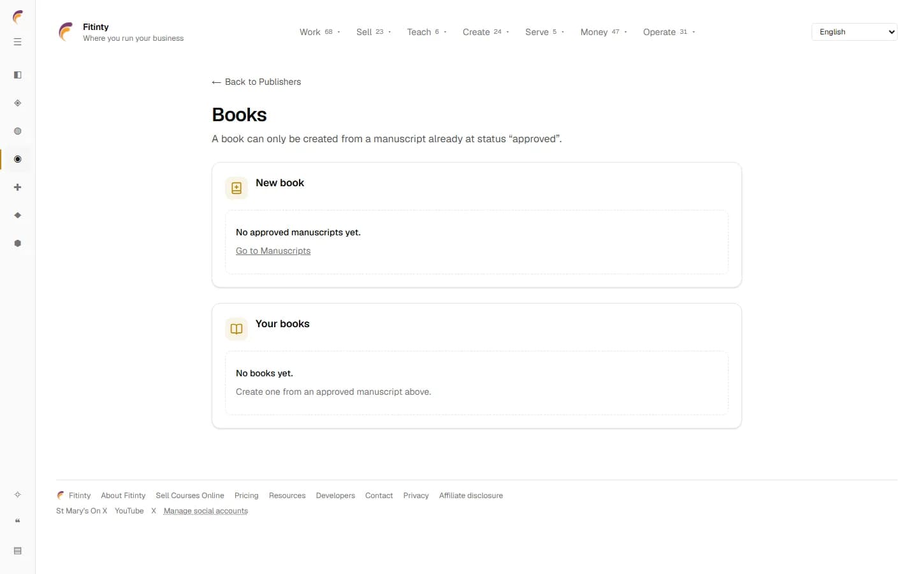The image size is (918, 574).
Task: Open About Fitinty footer link
Action: pyautogui.click(x=123, y=496)
